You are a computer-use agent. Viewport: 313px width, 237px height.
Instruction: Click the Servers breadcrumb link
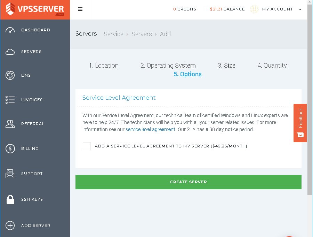click(142, 34)
